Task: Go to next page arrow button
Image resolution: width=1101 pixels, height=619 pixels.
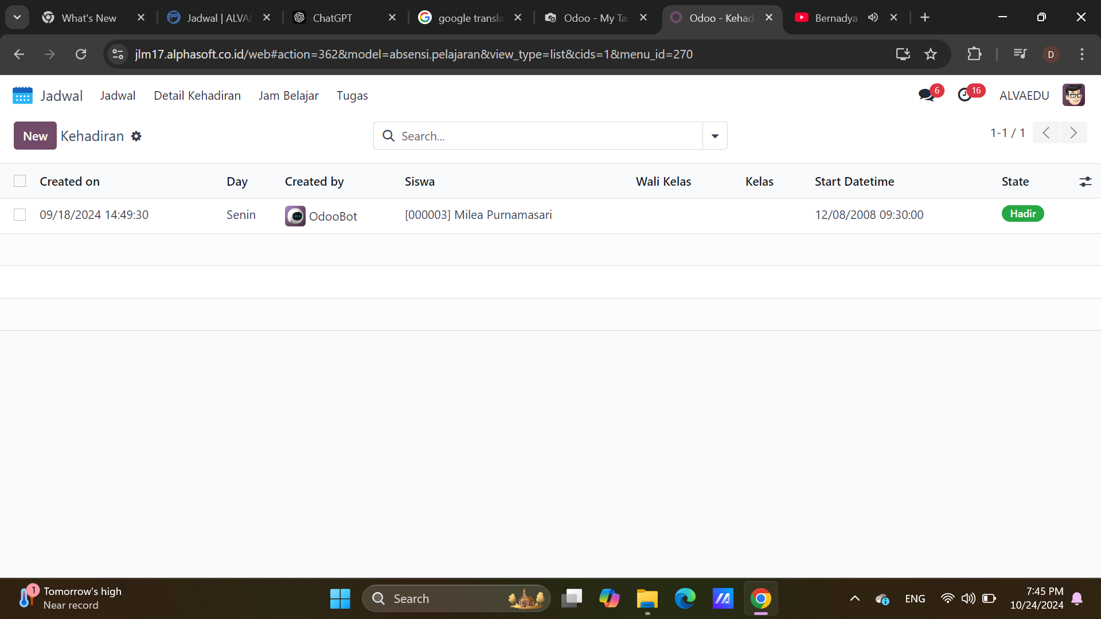Action: [x=1073, y=133]
